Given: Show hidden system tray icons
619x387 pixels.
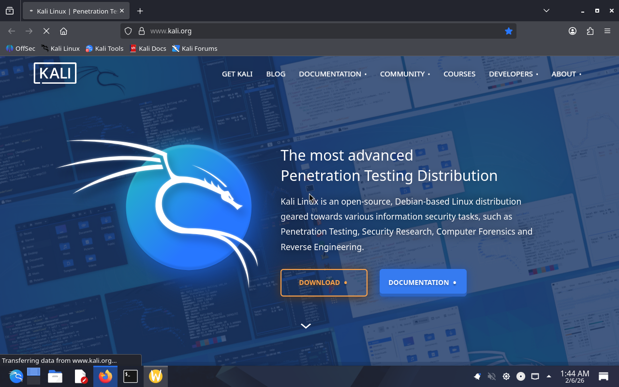Looking at the screenshot, I should tap(549, 376).
